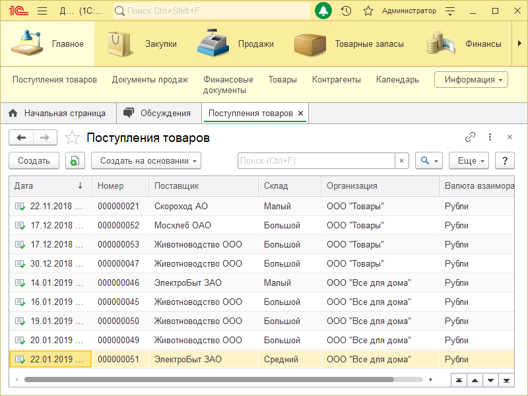The width and height of the screenshot is (528, 396).
Task: Focus the global Поиск Ctrl+Shift+F box
Action: click(x=212, y=11)
